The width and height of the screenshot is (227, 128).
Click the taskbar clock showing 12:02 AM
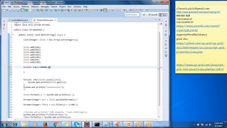click(218, 125)
